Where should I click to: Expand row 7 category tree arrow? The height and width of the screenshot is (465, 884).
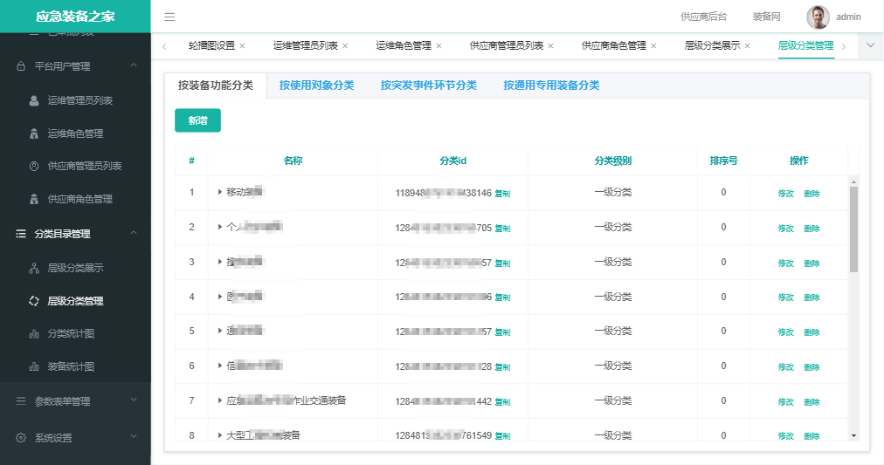[x=220, y=400]
